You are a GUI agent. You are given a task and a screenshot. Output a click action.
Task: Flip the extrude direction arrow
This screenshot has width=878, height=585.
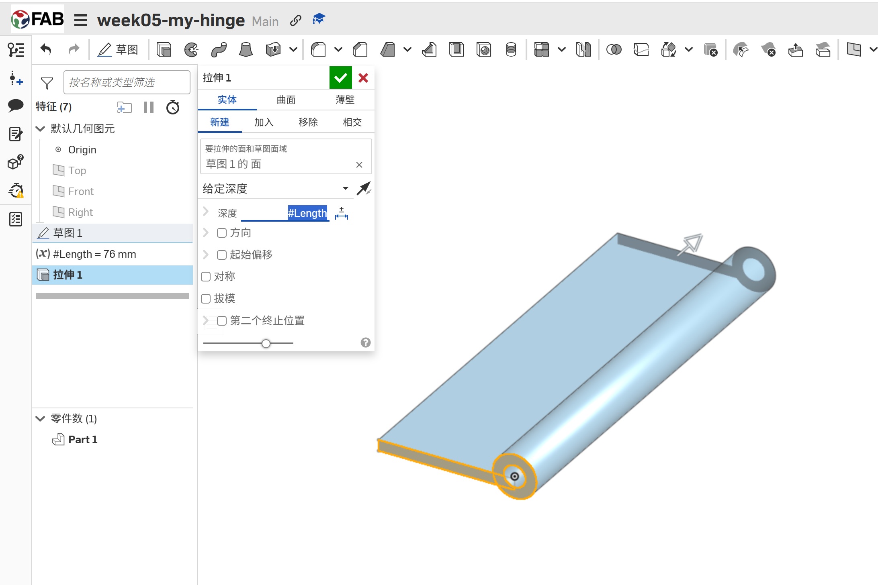click(x=364, y=188)
